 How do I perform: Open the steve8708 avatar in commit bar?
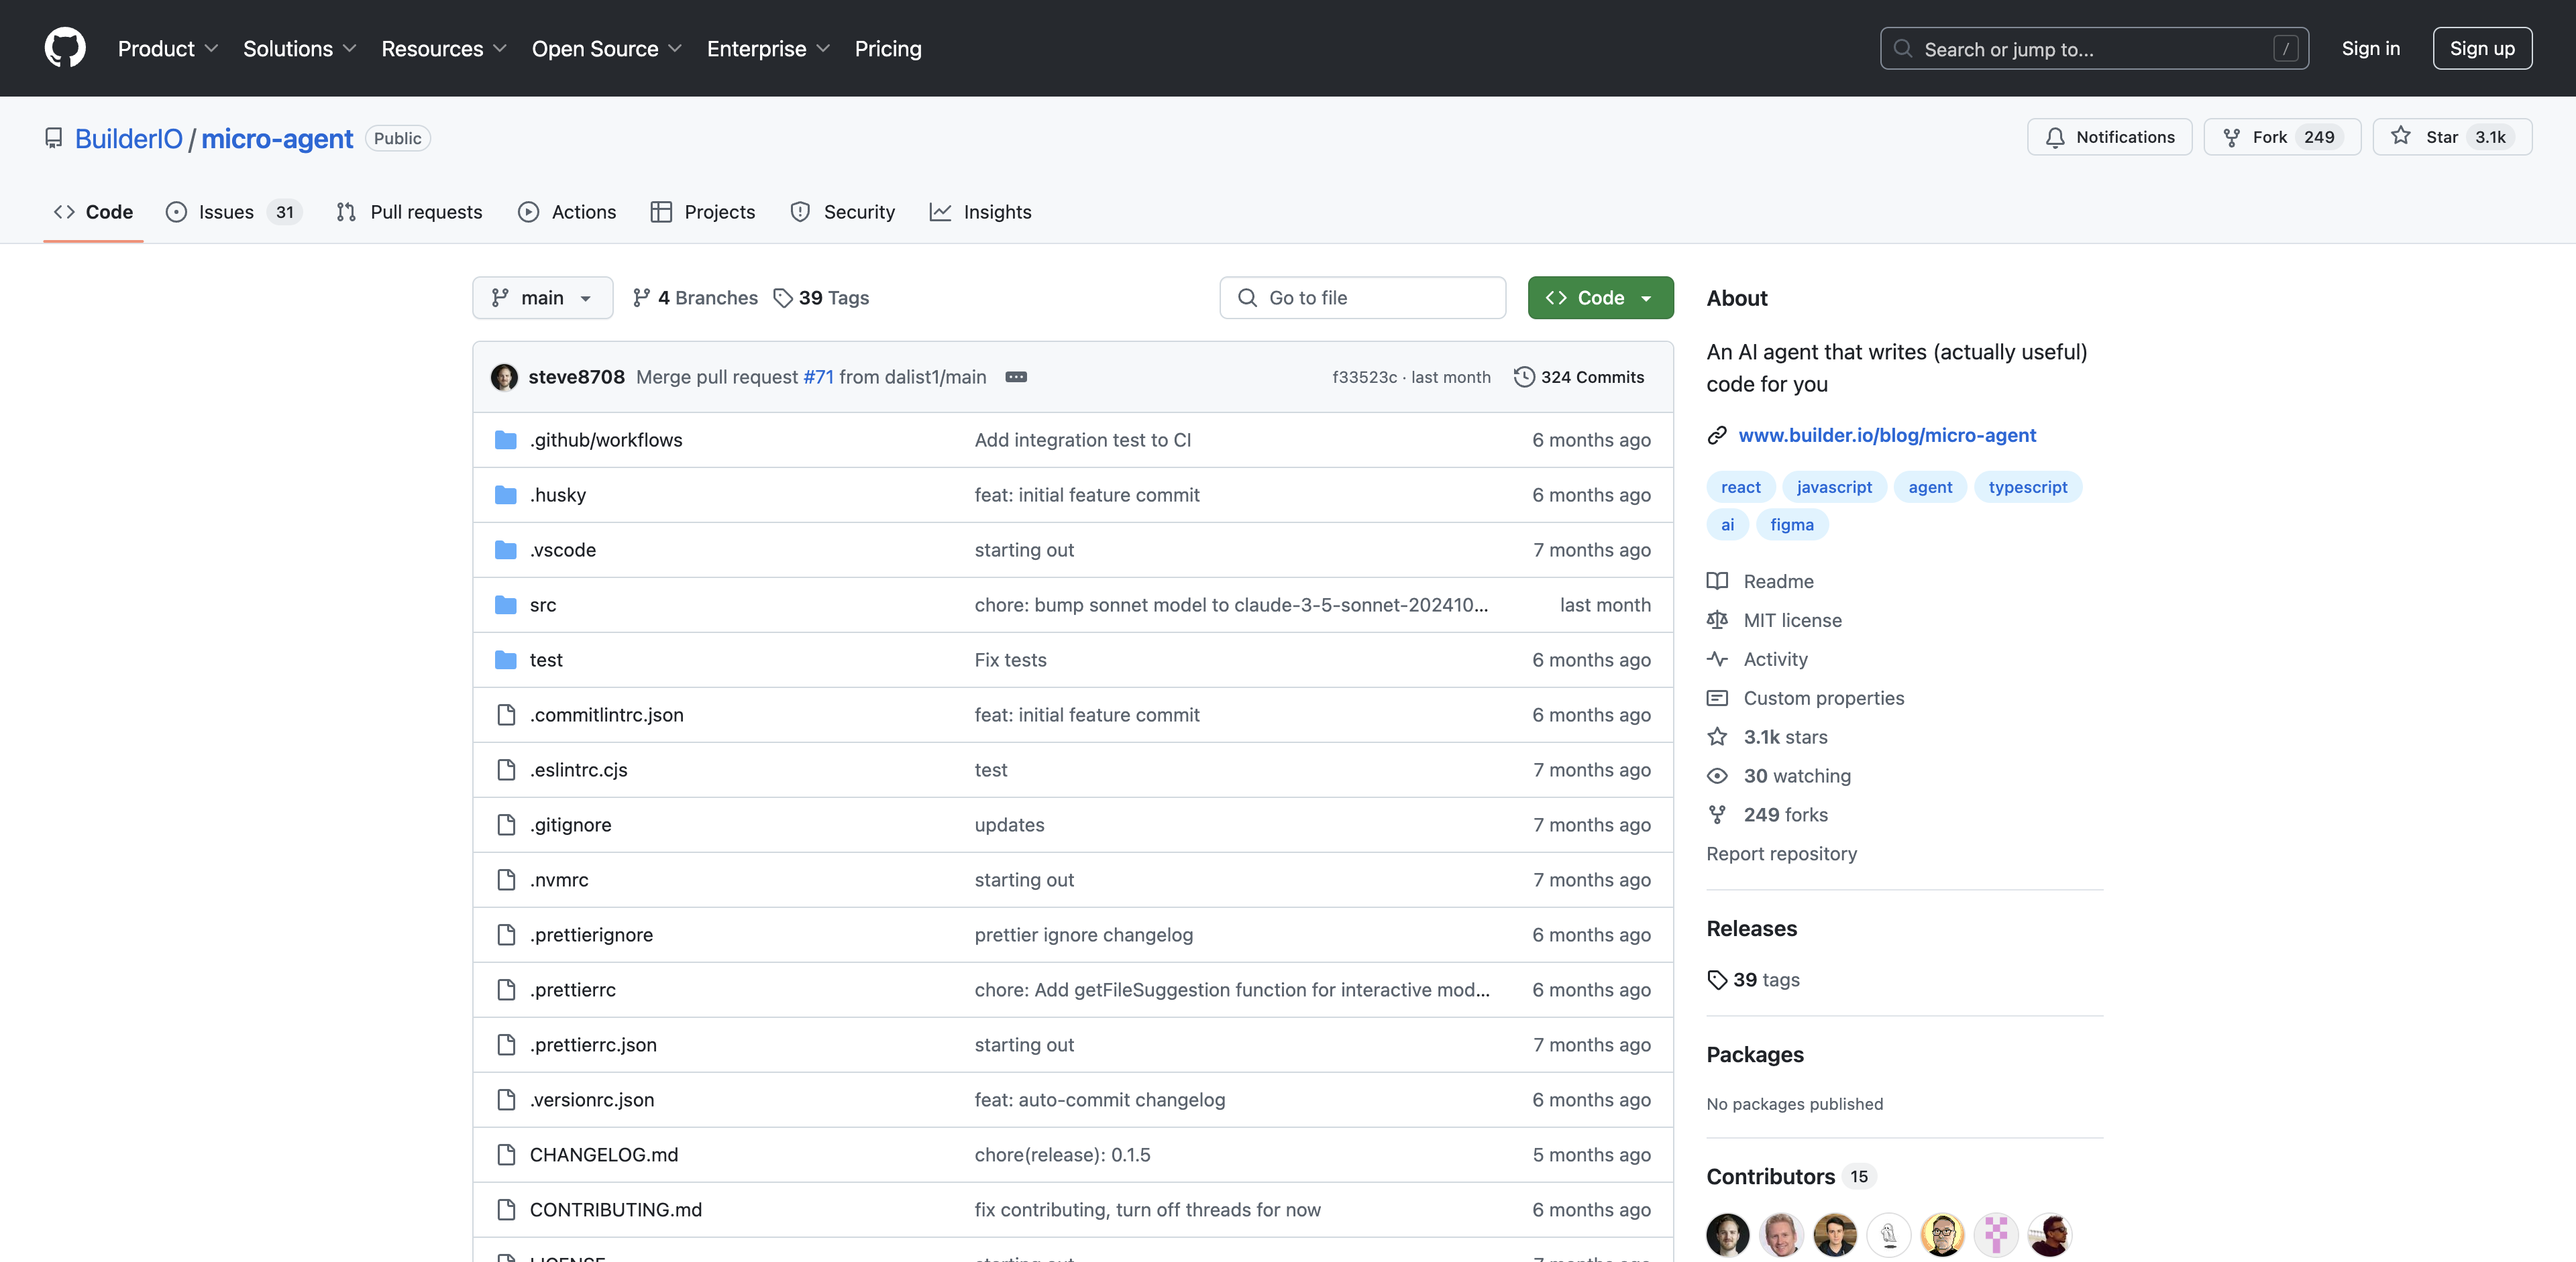[x=504, y=377]
